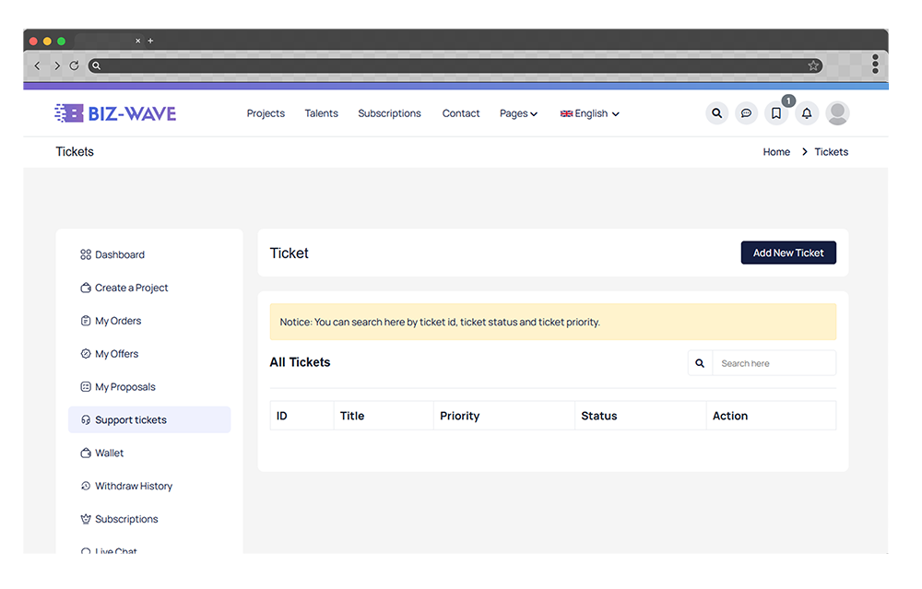Image resolution: width=922 pixels, height=589 pixels.
Task: Reload the page in browser
Action: click(x=74, y=65)
